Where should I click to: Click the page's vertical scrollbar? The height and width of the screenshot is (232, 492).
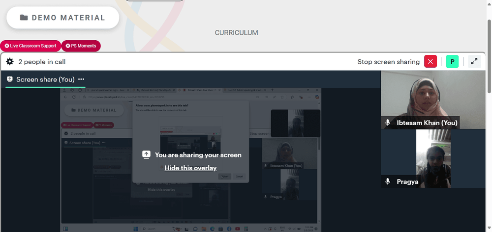(x=490, y=56)
